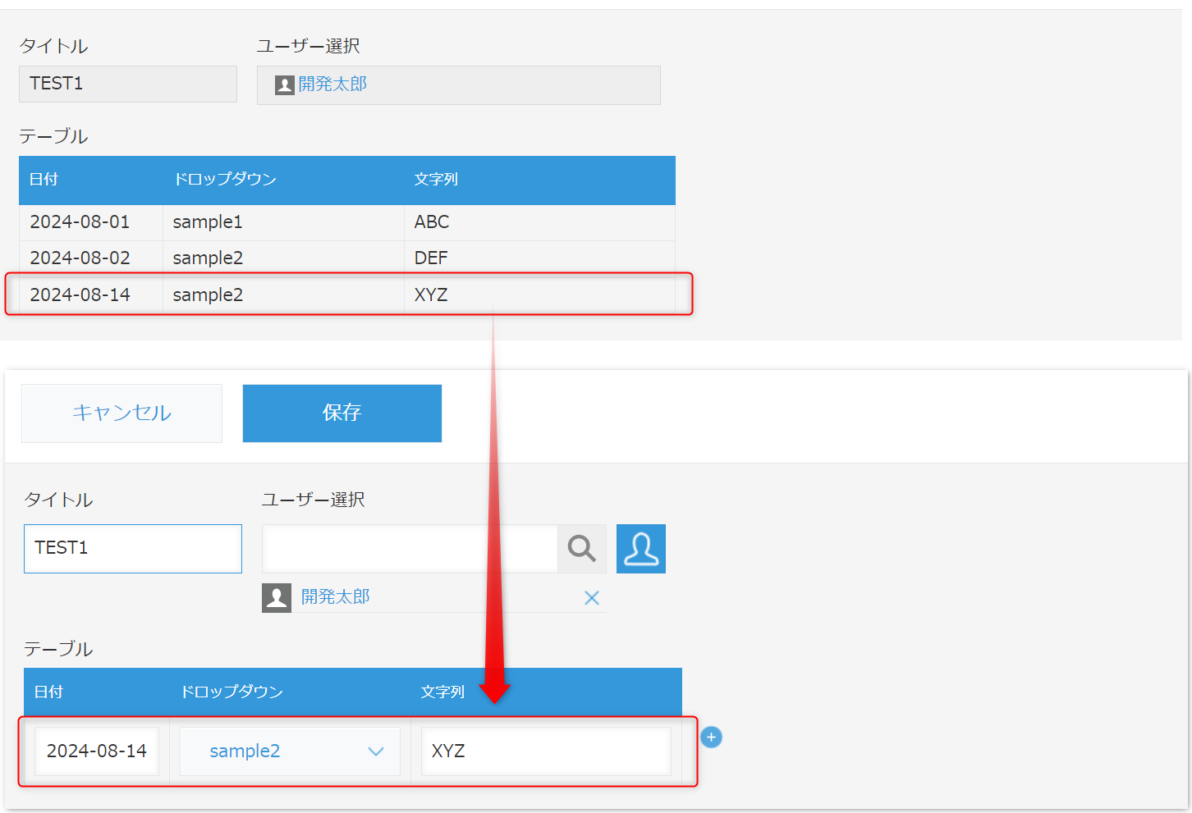Click the small user icon beside top 開発太郎
This screenshot has width=1192, height=813.
click(x=284, y=84)
